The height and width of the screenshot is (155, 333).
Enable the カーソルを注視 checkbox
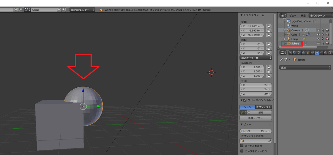[242, 146]
